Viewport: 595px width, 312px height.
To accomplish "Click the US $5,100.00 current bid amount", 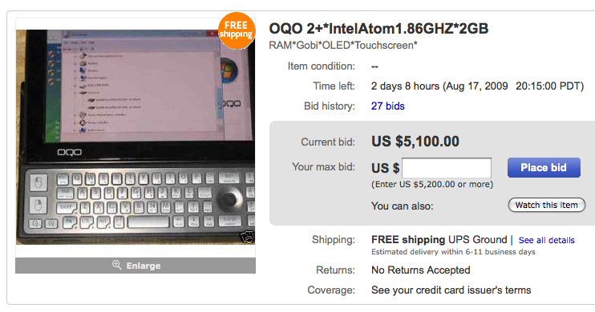I will point(415,142).
